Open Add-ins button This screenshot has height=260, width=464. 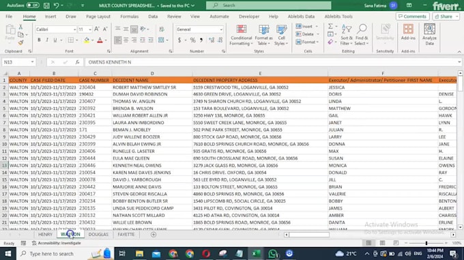pyautogui.click(x=408, y=33)
